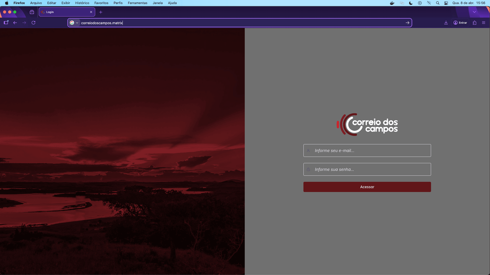The image size is (490, 275).
Task: Click the Acessar button
Action: [367, 187]
